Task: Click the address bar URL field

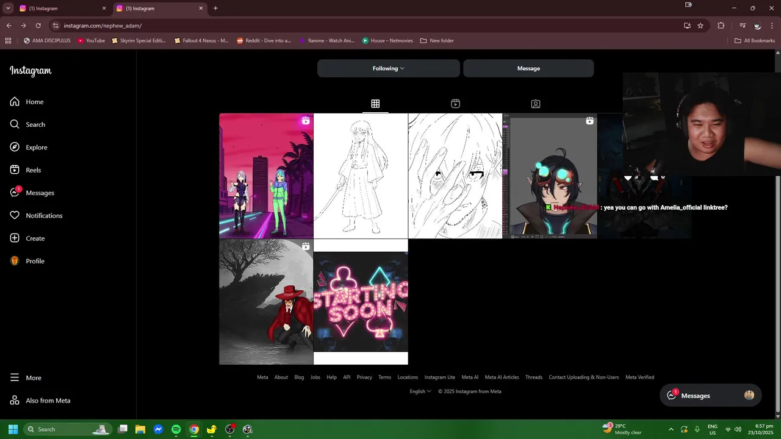Action: pos(366,26)
